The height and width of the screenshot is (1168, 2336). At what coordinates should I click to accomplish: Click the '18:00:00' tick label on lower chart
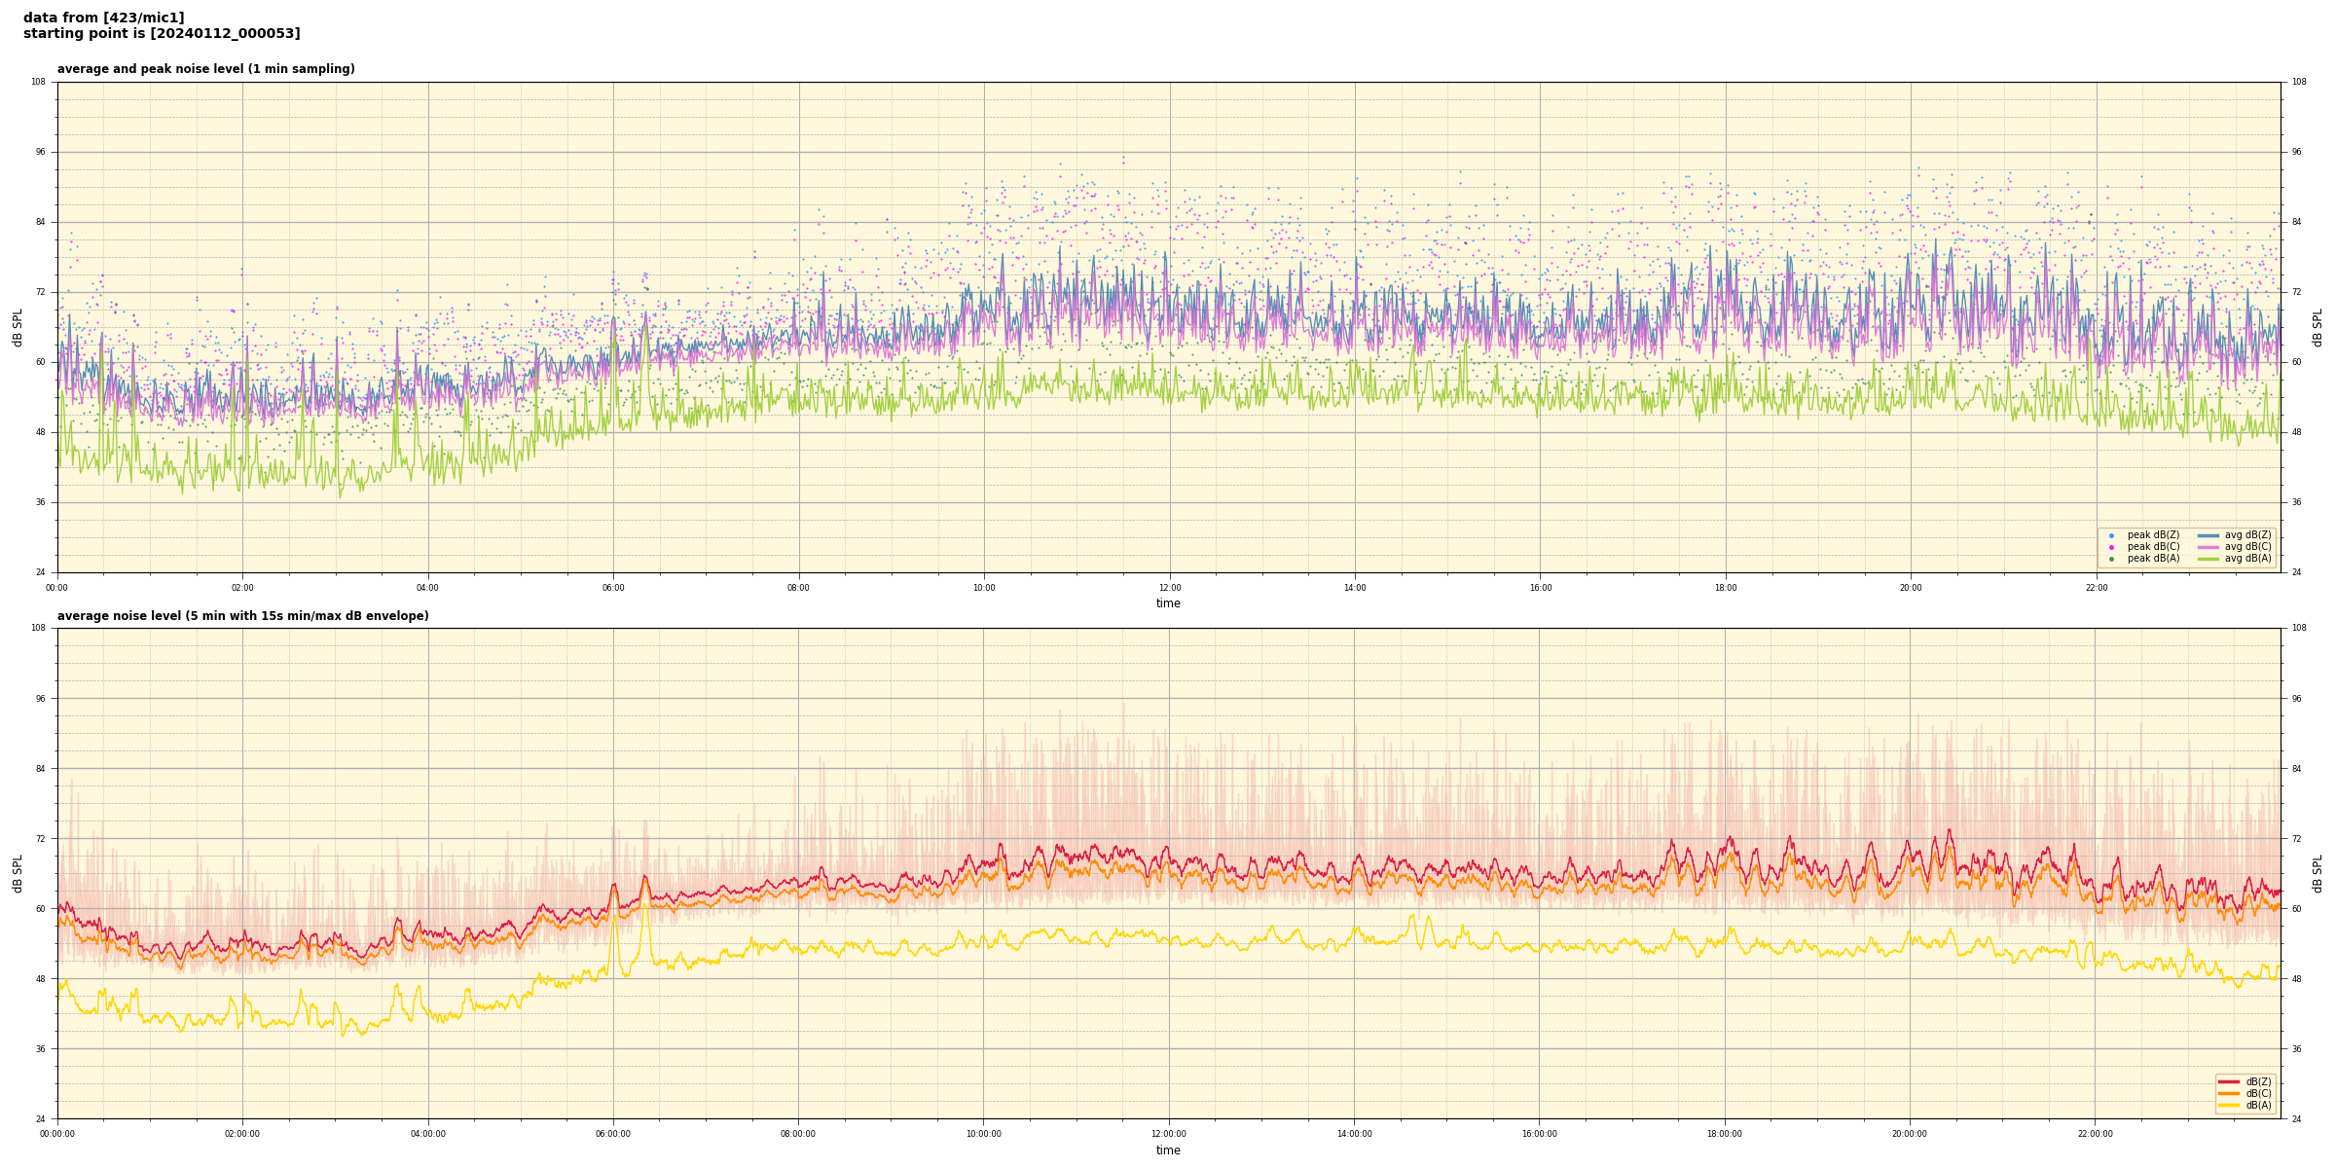click(x=1725, y=1134)
